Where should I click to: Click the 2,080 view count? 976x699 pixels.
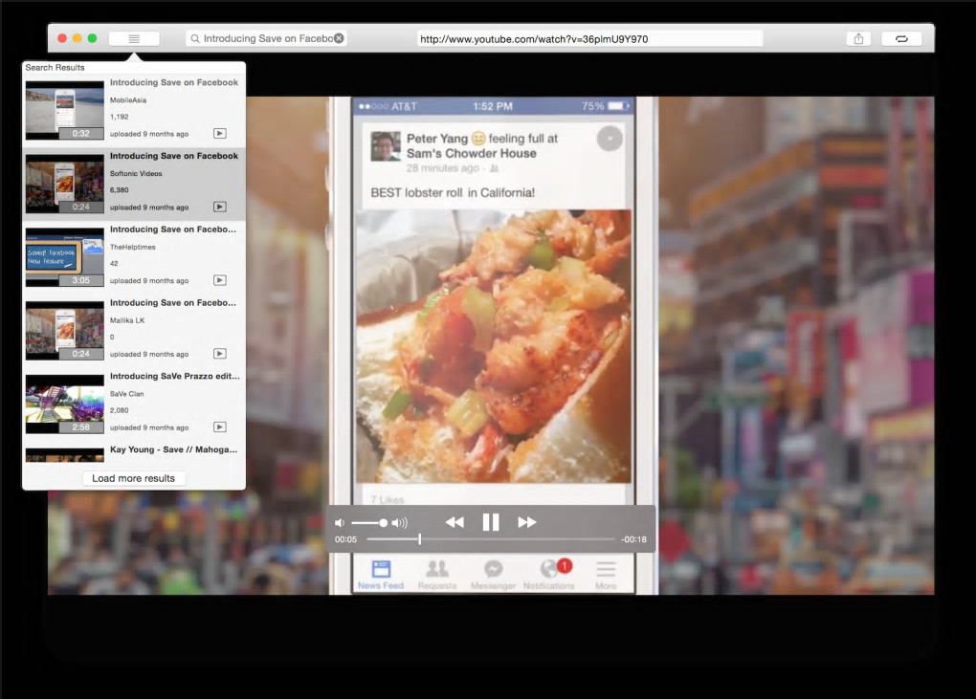tap(119, 410)
